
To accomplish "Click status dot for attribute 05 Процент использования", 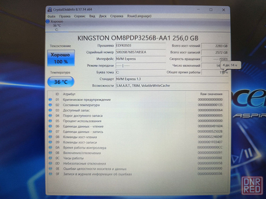I will (50, 121).
